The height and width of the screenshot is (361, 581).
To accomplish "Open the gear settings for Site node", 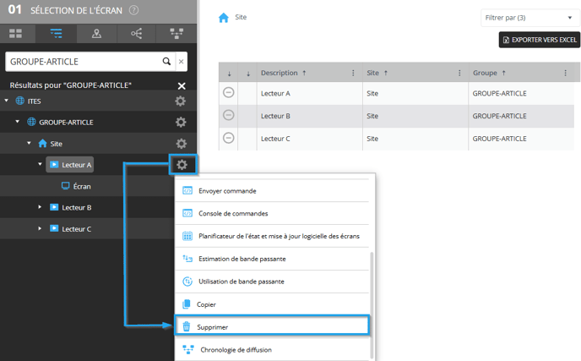I will click(x=182, y=144).
